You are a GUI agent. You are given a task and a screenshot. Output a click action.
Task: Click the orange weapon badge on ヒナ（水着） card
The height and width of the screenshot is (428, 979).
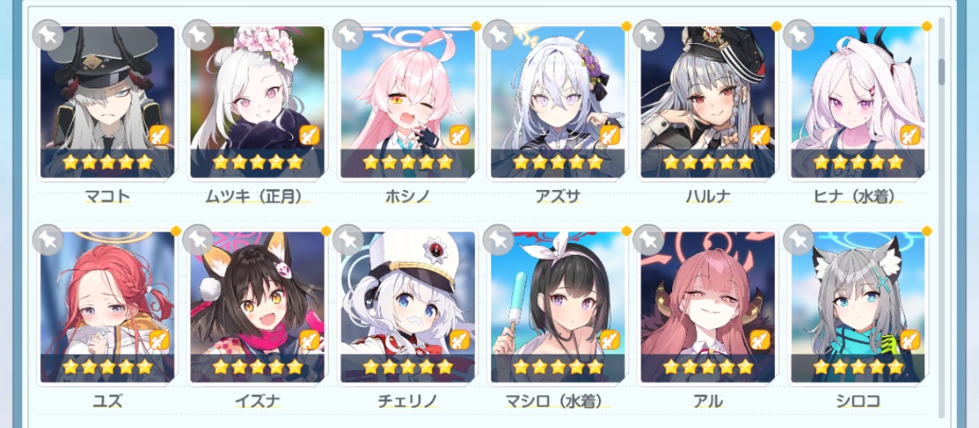tap(910, 135)
